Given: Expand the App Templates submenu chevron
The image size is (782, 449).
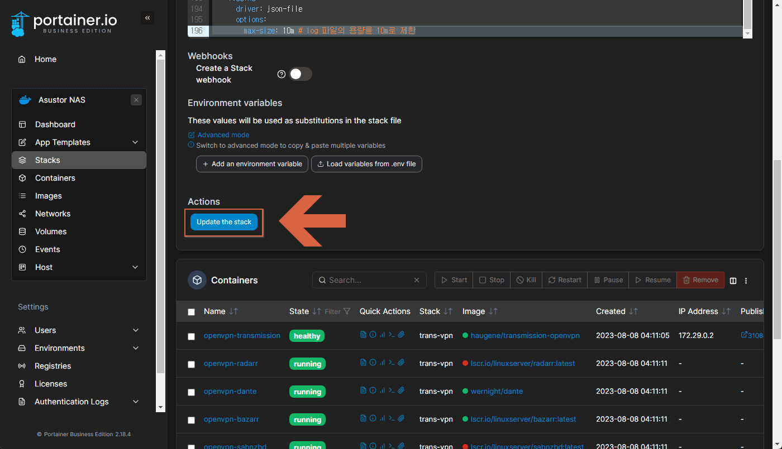Looking at the screenshot, I should click(135, 142).
